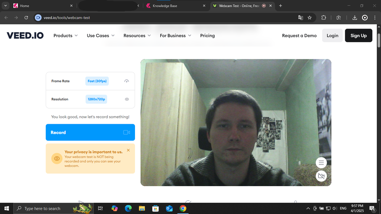Expand the Products menu
The height and width of the screenshot is (214, 381).
click(66, 35)
